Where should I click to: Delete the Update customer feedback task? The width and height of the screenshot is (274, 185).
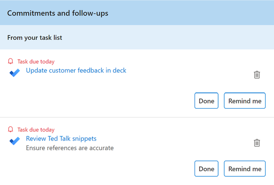[257, 74]
